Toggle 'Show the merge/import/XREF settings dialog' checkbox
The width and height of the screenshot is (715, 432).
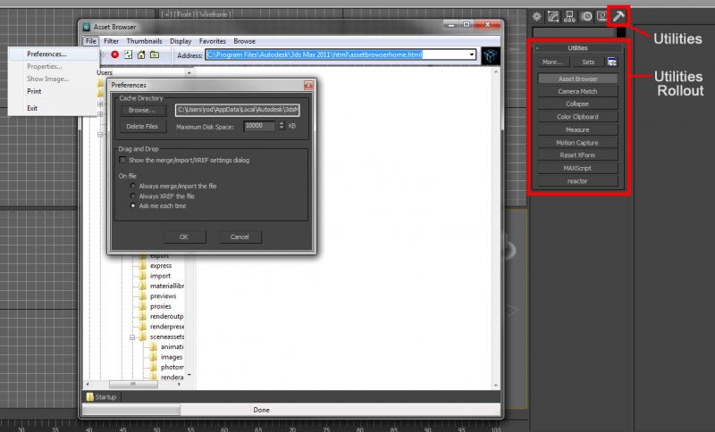click(x=122, y=160)
